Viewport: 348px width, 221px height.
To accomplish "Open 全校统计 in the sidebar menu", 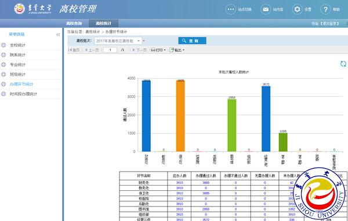I will [17, 45].
